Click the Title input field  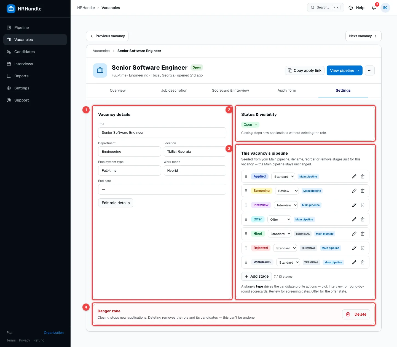162,133
